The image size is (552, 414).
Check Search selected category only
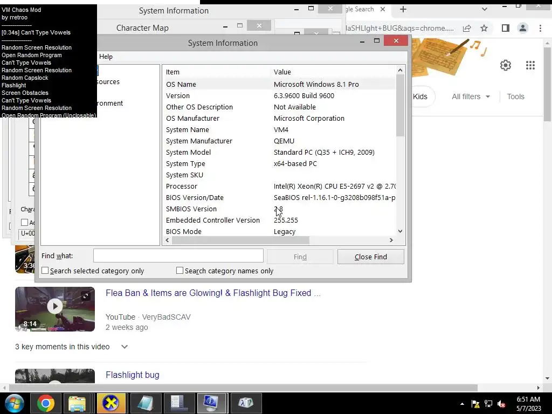click(x=45, y=271)
